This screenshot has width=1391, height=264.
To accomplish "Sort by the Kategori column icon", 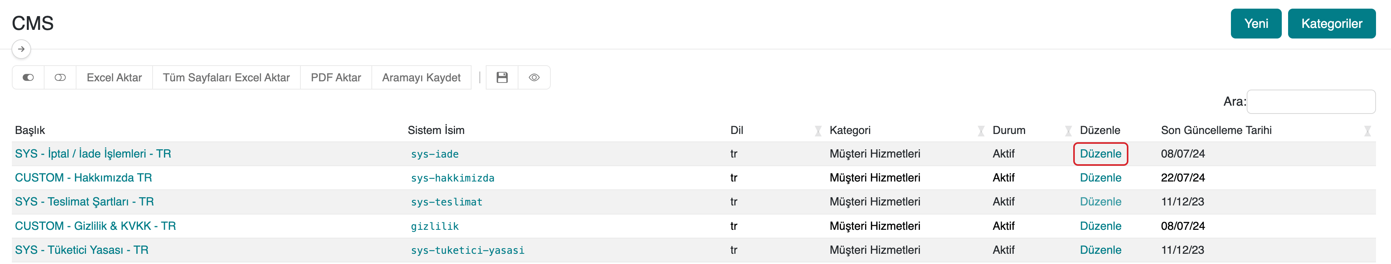I will 981,131.
